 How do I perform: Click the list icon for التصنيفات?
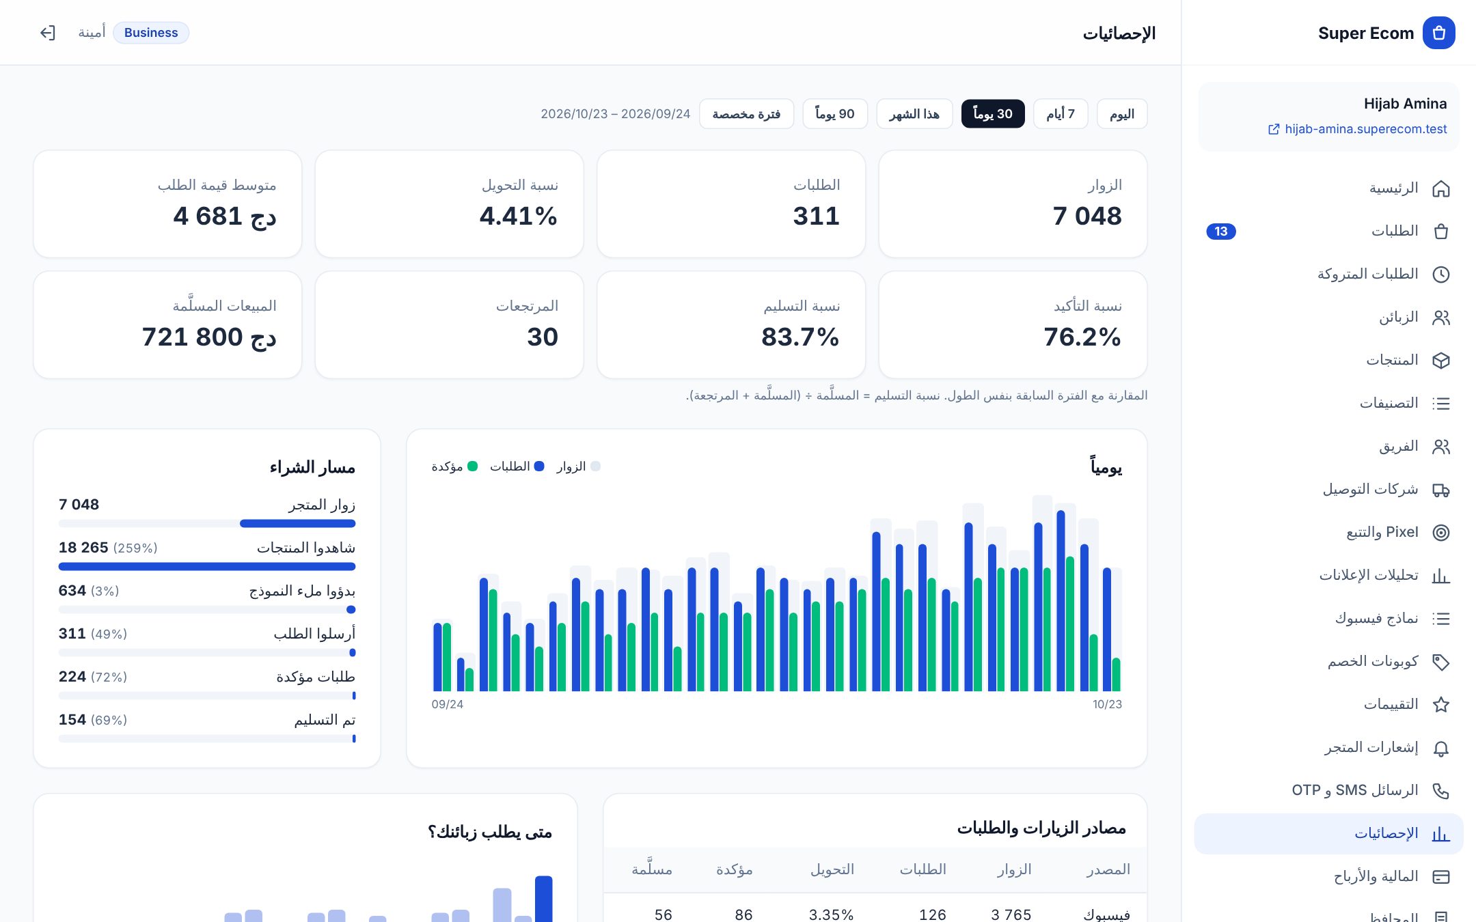[1440, 404]
